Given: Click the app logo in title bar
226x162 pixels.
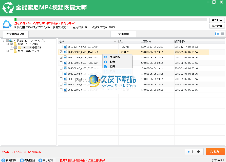Looking at the screenshot, I should [x=8, y=8].
